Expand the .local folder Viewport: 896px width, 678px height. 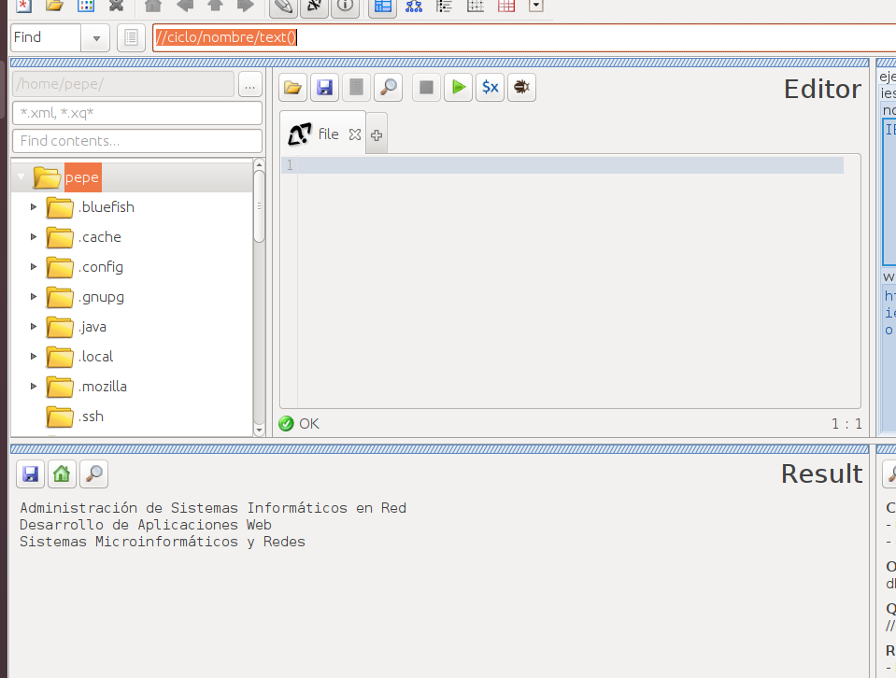(34, 356)
